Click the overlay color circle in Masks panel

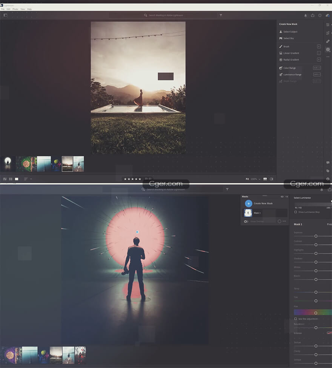pyautogui.click(x=280, y=221)
